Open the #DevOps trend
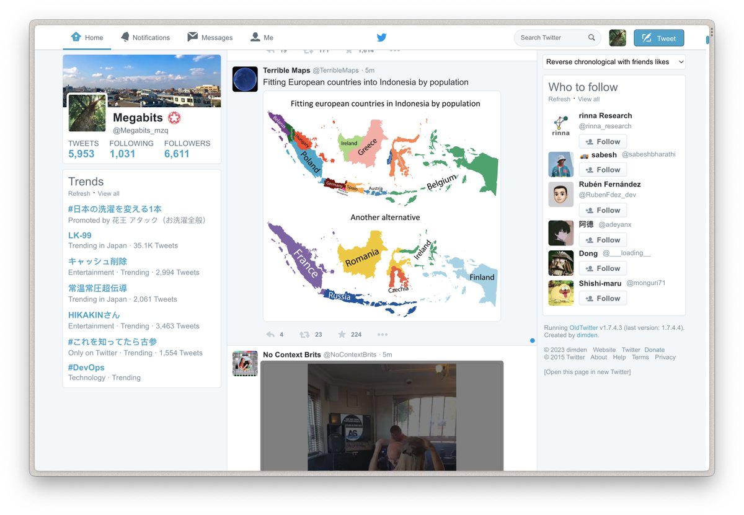The height and width of the screenshot is (515, 744). pyautogui.click(x=86, y=368)
